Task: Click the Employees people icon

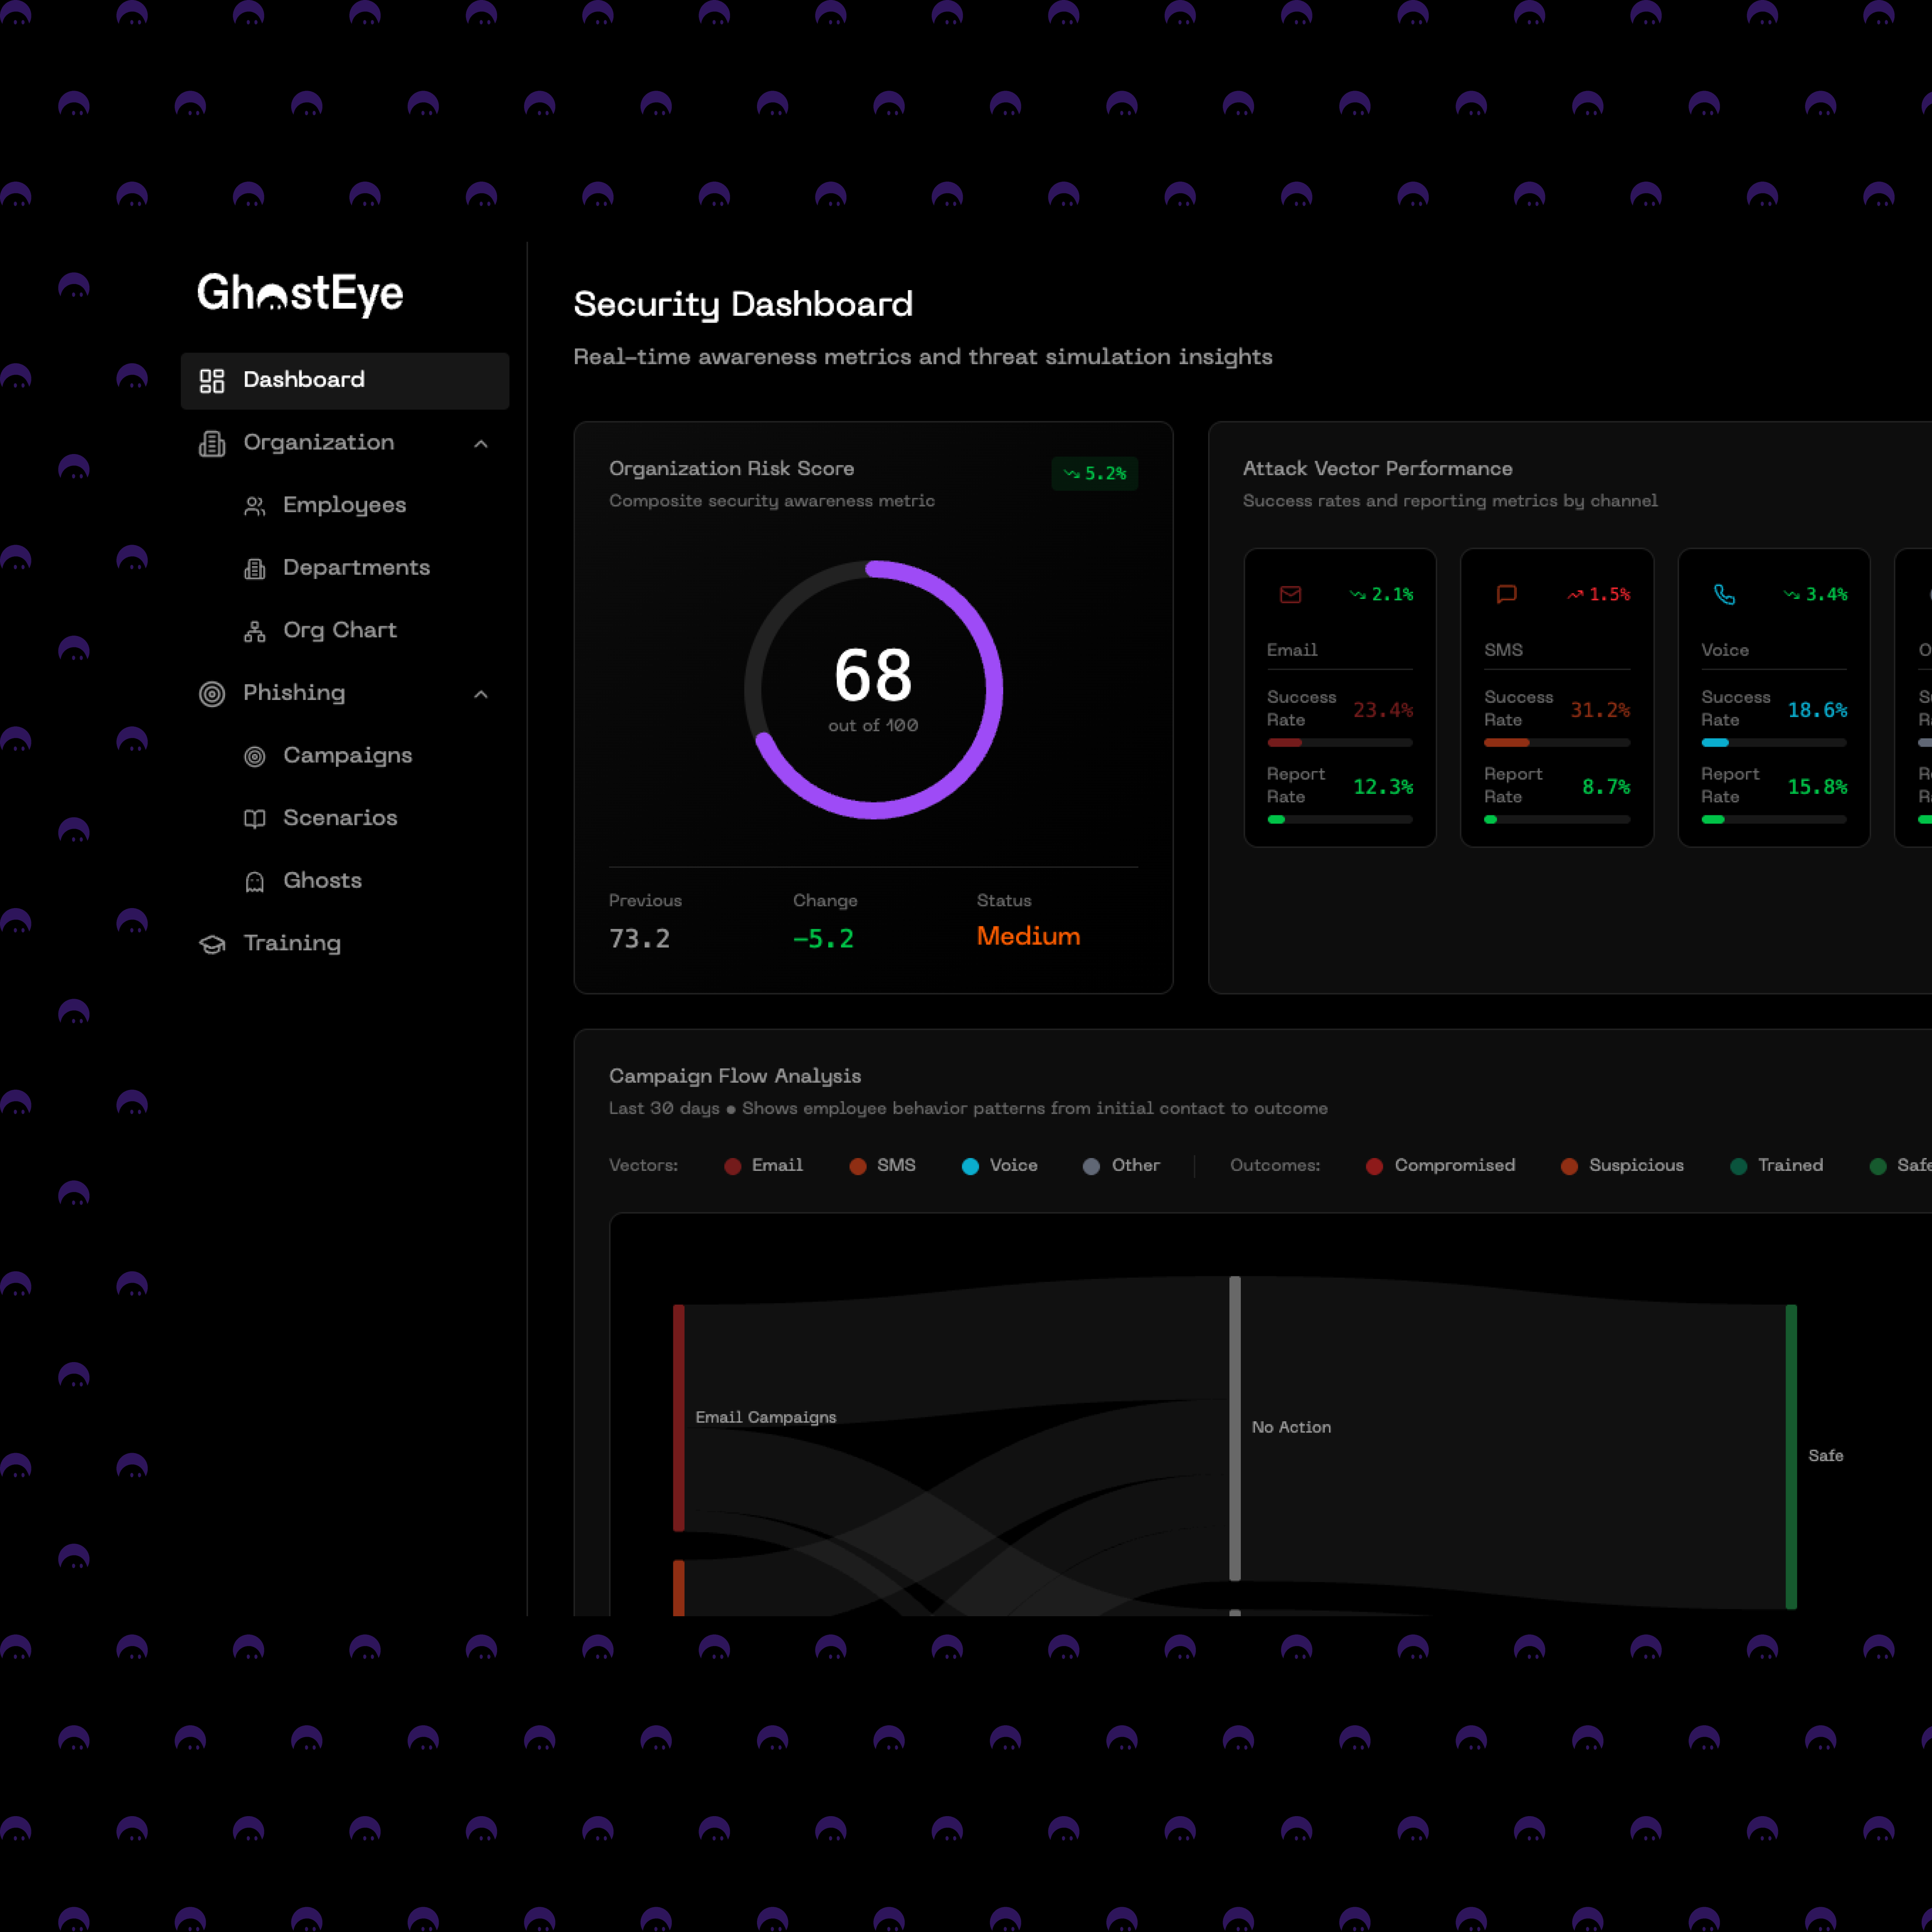Action: pyautogui.click(x=255, y=506)
